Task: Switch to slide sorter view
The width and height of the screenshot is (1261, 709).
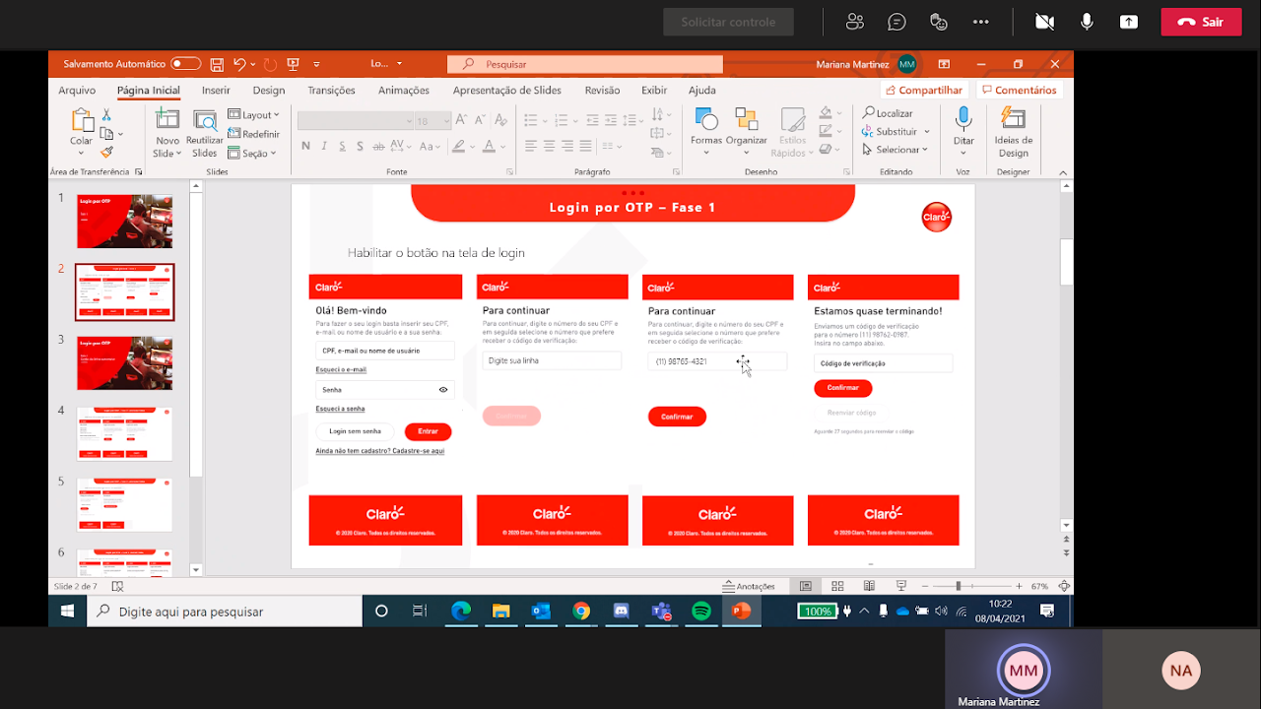Action: click(837, 586)
